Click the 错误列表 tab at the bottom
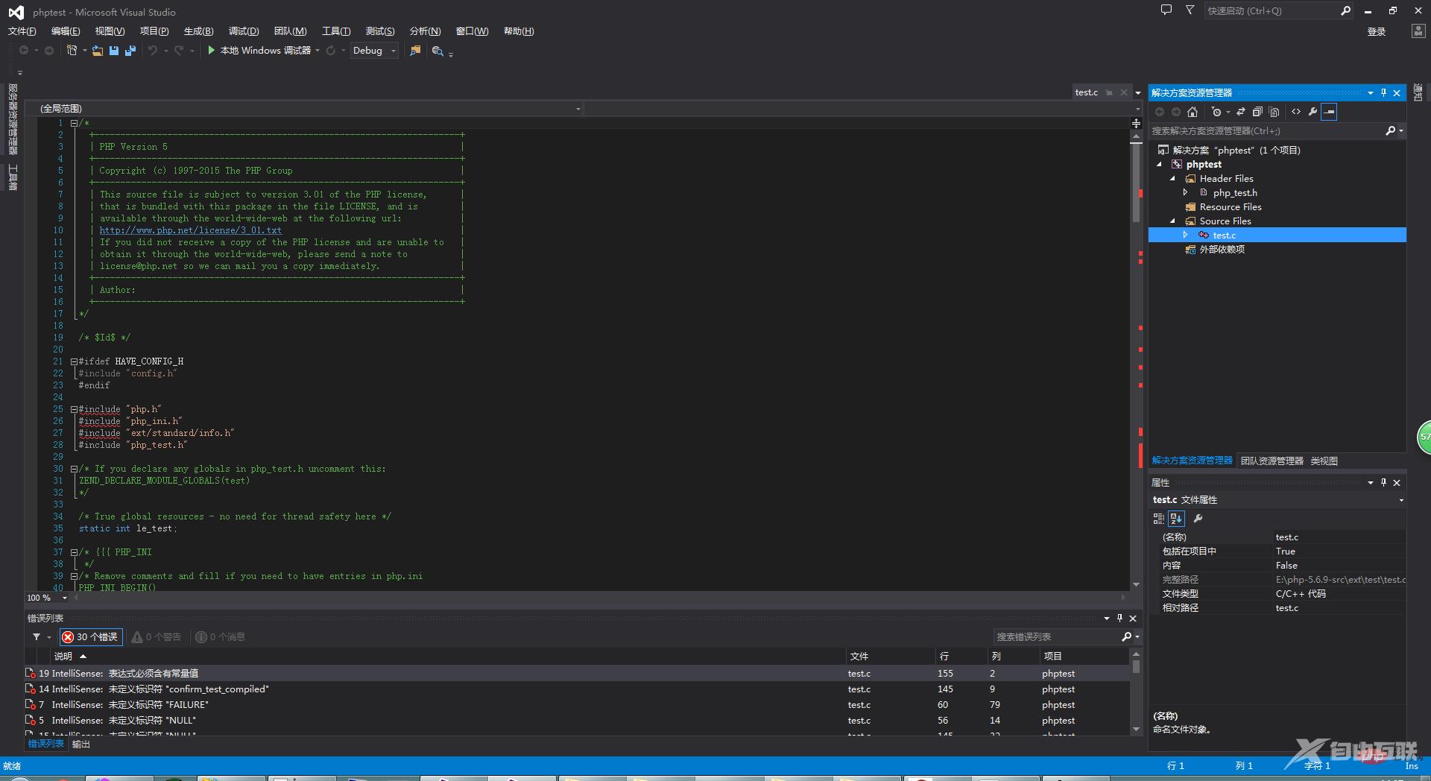Image resolution: width=1431 pixels, height=781 pixels. tap(46, 744)
